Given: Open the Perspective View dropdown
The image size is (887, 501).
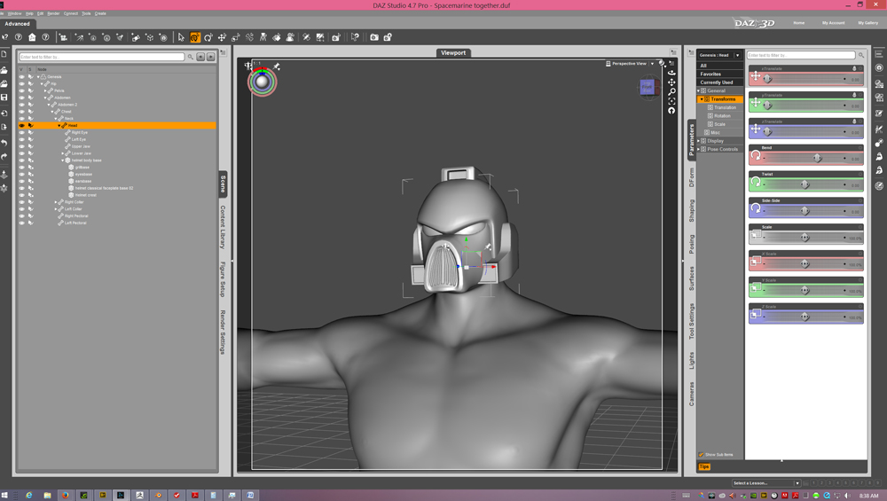Looking at the screenshot, I should pos(632,64).
